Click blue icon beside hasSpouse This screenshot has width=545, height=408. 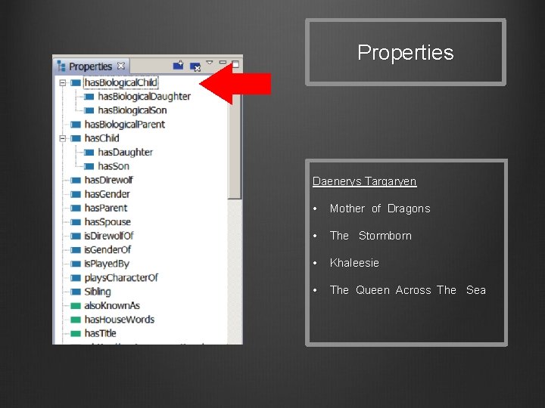[x=76, y=222]
